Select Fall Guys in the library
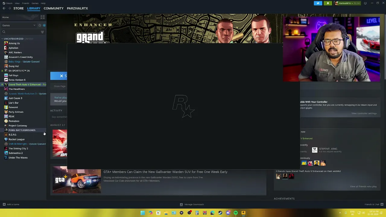 pyautogui.click(x=13, y=75)
